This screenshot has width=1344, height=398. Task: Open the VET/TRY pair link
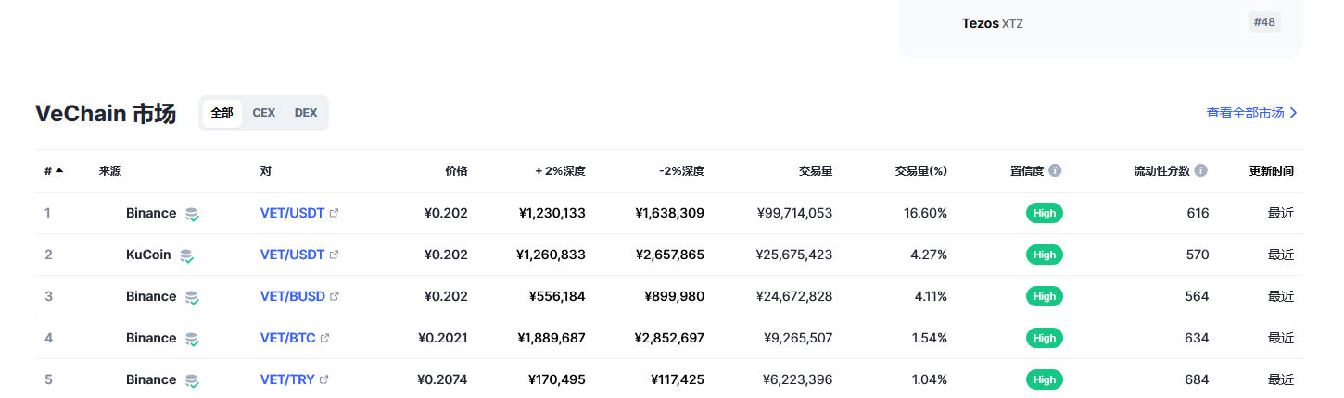287,379
